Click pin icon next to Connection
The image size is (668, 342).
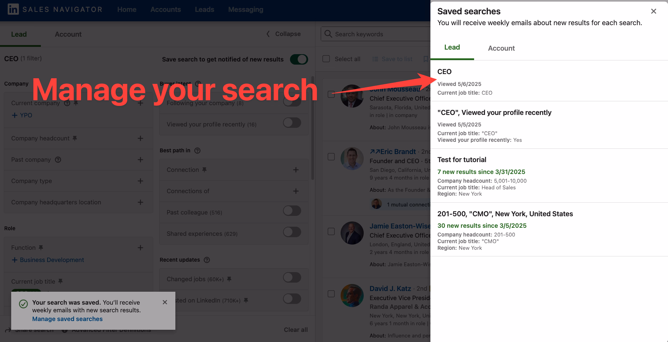(204, 170)
